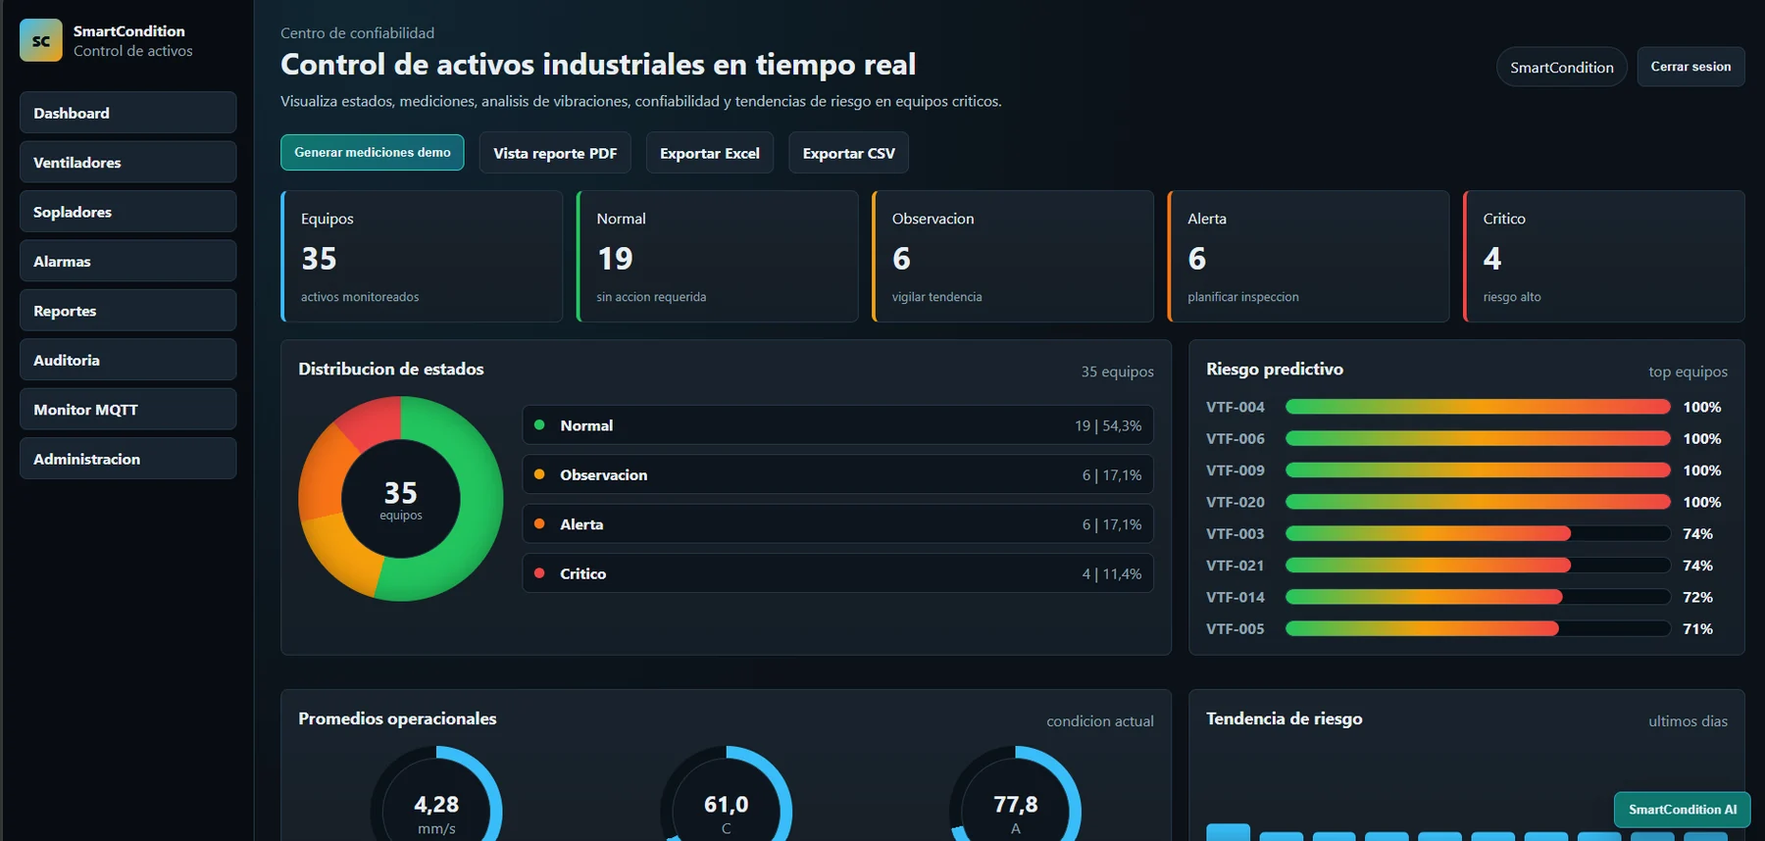
Task: Open the Sopladores section
Action: pos(127,212)
